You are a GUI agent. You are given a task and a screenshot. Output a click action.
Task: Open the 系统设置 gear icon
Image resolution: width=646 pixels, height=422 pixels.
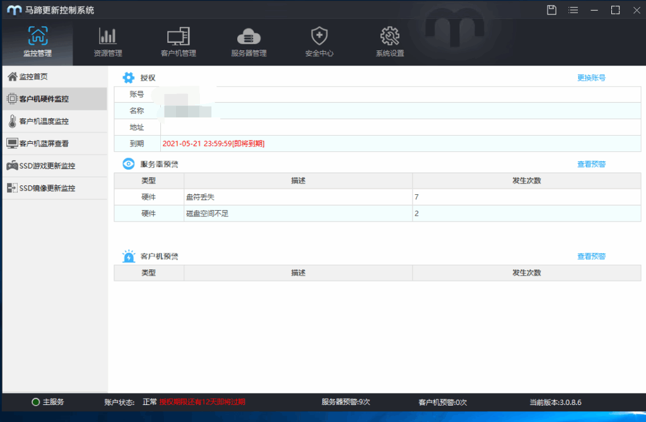[390, 42]
